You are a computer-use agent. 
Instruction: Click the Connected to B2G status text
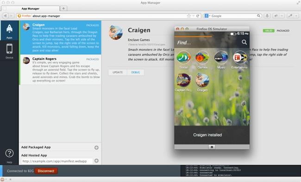(x=20, y=171)
